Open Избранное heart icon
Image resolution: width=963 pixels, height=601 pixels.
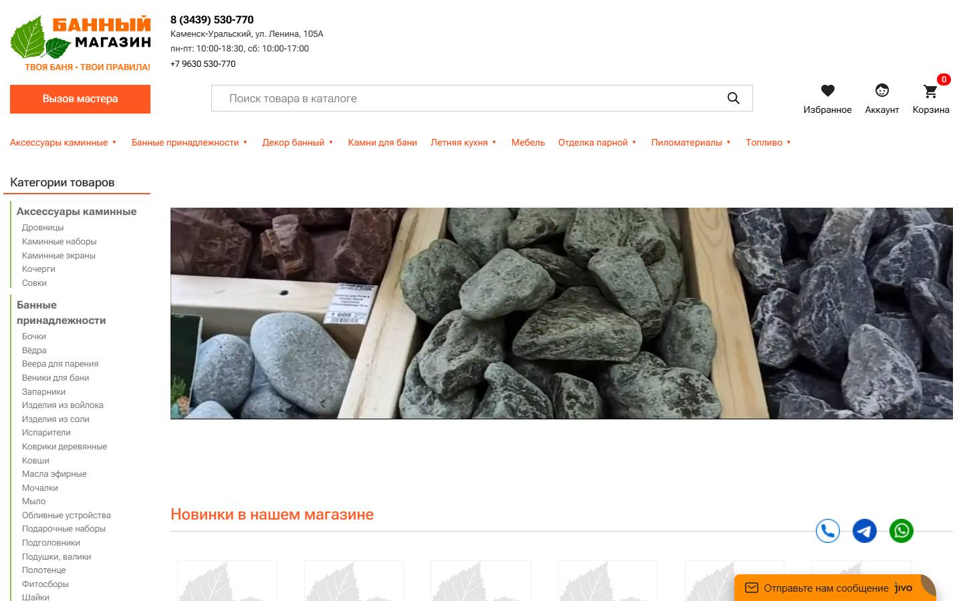coord(828,90)
